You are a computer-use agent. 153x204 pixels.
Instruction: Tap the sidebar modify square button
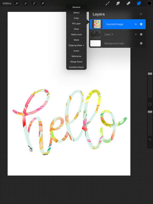click(x=150, y=104)
